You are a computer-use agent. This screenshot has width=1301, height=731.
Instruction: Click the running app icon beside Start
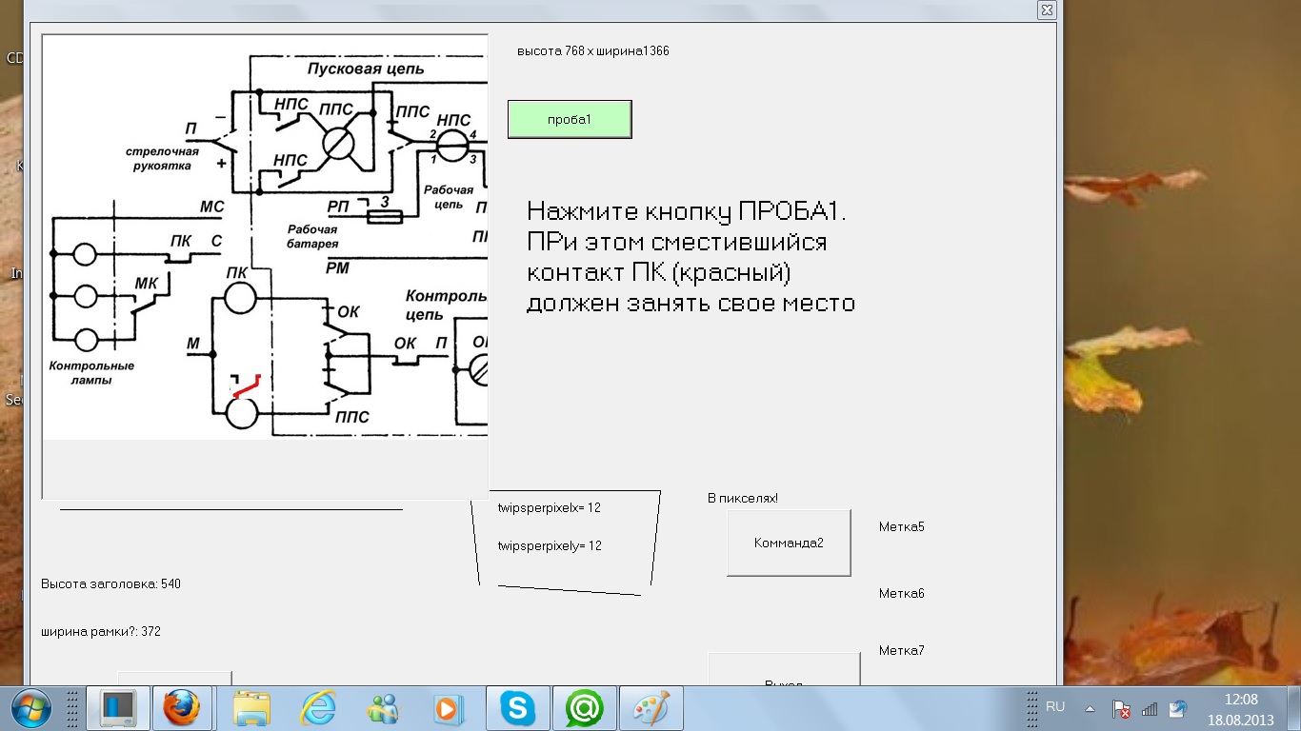click(x=119, y=708)
